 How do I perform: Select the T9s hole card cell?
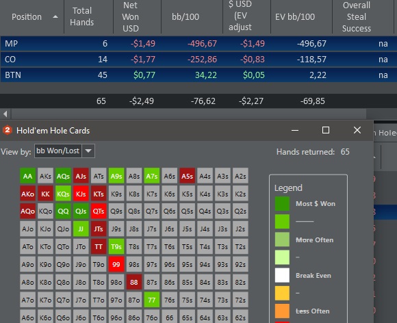[116, 246]
